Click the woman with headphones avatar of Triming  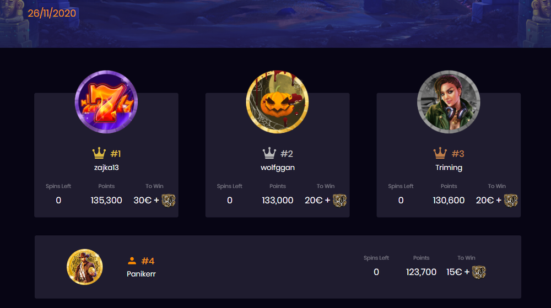click(x=449, y=102)
